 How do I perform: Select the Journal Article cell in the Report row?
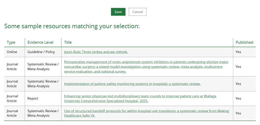point(12,99)
